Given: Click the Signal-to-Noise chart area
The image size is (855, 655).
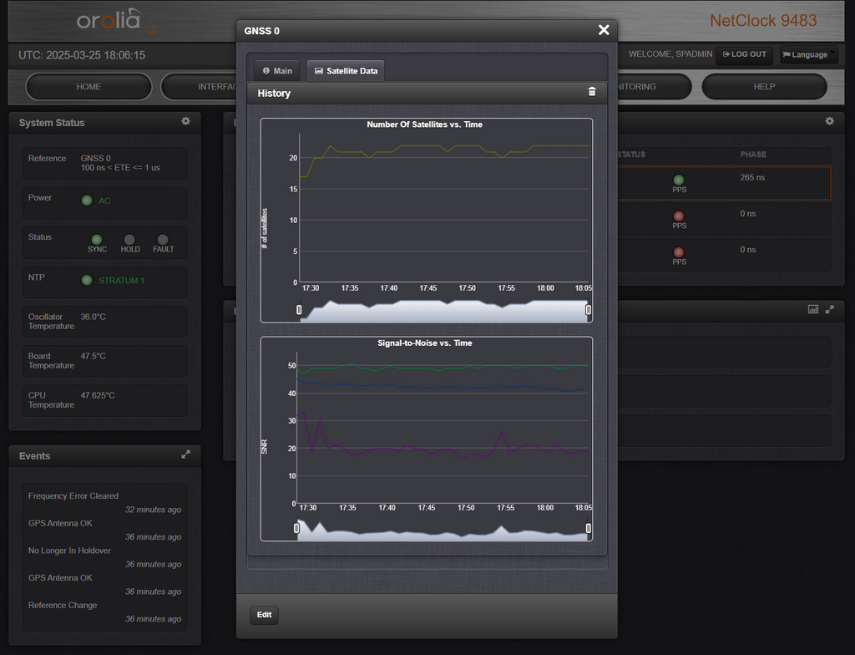Looking at the screenshot, I should pos(443,427).
